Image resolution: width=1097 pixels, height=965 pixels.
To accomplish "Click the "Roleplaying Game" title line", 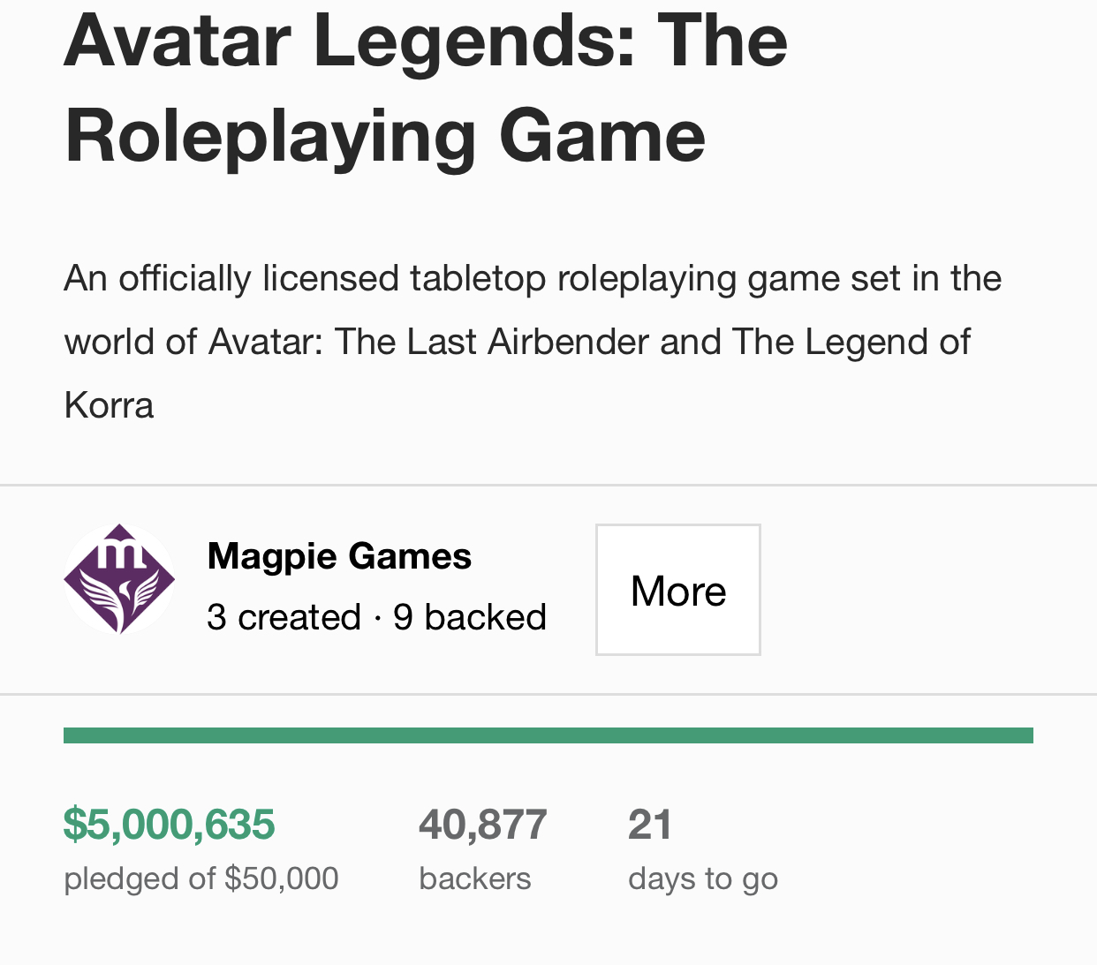I will coord(385,135).
